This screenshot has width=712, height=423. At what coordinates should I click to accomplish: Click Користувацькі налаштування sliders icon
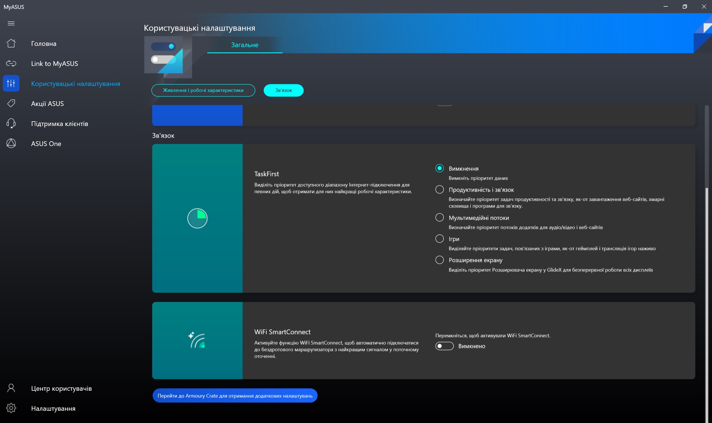[11, 83]
